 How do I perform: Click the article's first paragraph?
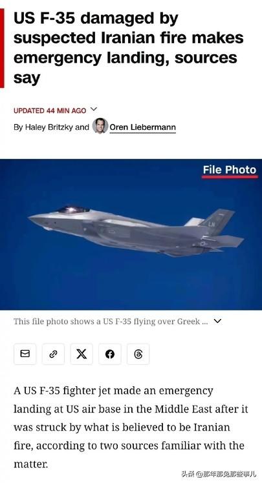(131, 427)
